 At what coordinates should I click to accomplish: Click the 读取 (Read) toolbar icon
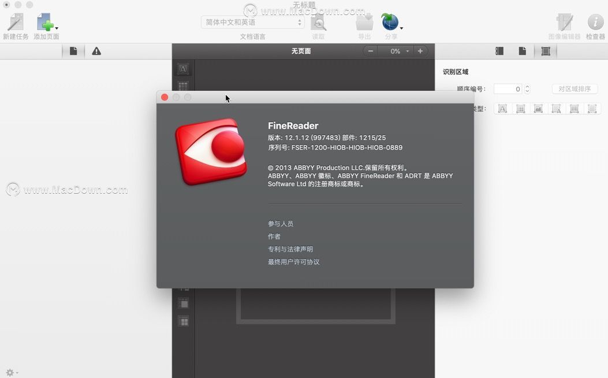point(318,23)
